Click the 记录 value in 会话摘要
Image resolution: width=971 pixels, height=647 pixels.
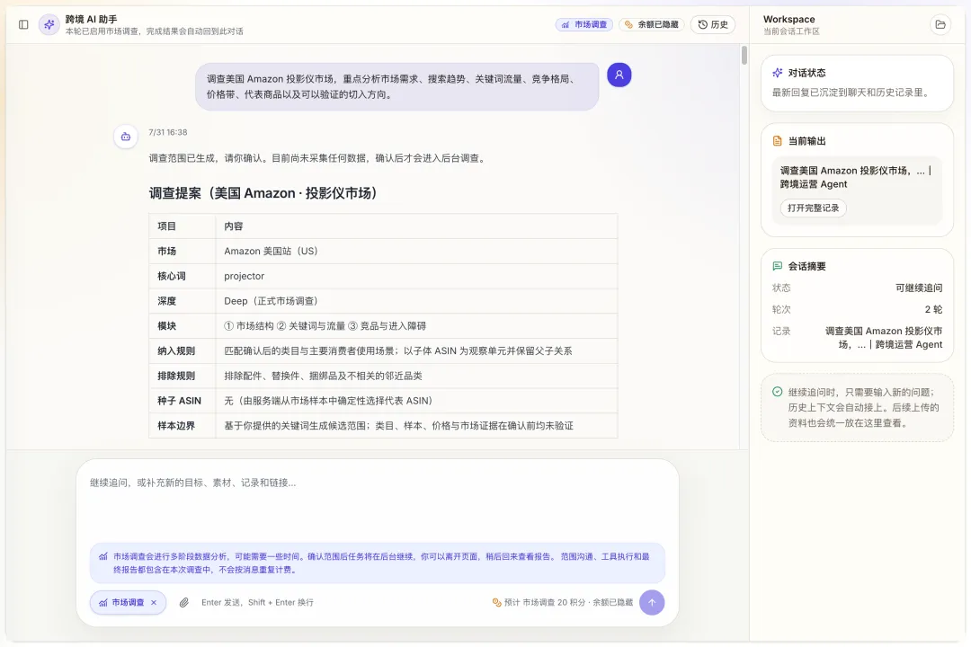(x=884, y=338)
